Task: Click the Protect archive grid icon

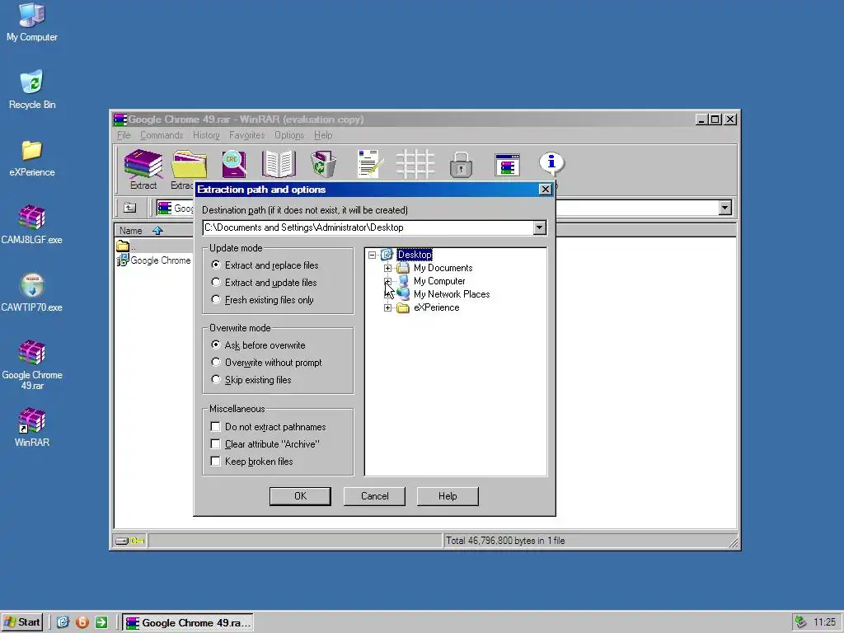Action: 415,164
